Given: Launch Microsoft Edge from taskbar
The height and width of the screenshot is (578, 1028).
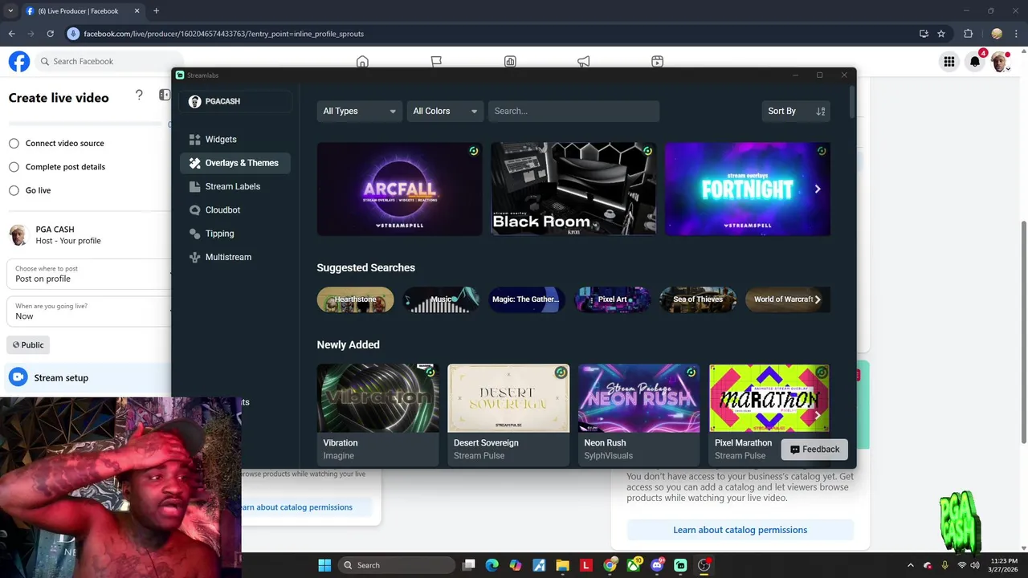Looking at the screenshot, I should click(x=492, y=565).
